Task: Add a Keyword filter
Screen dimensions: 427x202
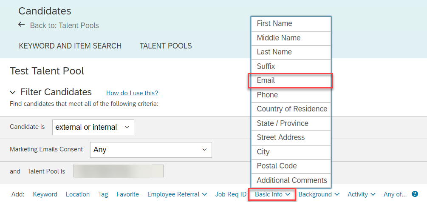Action: coord(45,194)
